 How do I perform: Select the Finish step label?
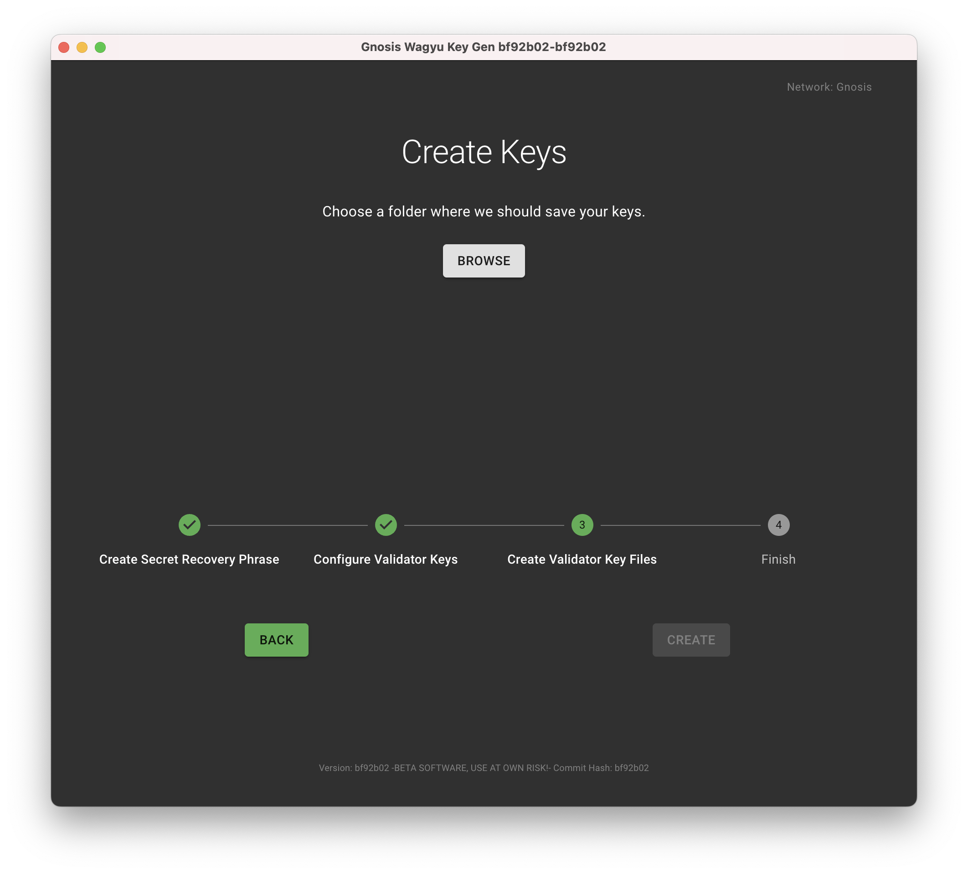click(778, 560)
